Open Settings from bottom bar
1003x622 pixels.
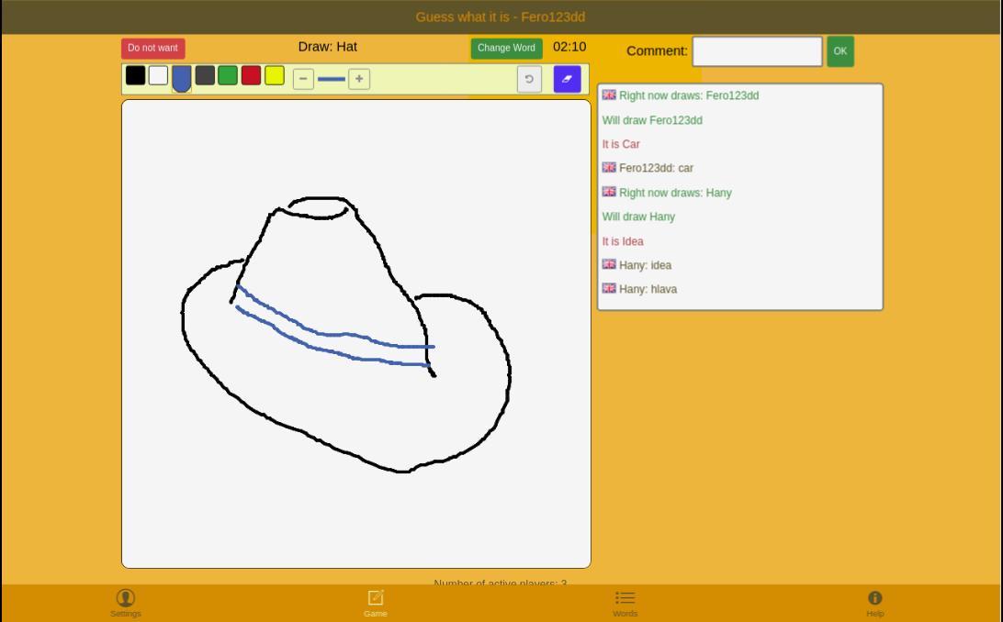(126, 603)
